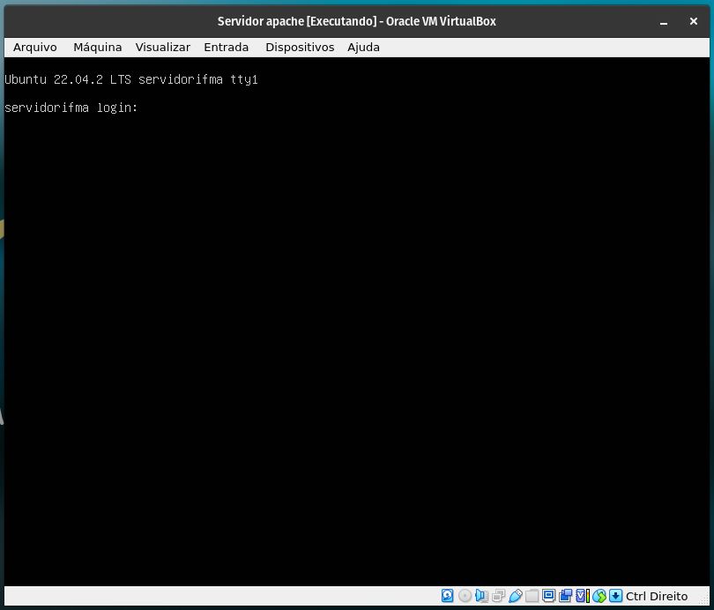
Task: Open the Visualizar menu
Action: point(162,47)
